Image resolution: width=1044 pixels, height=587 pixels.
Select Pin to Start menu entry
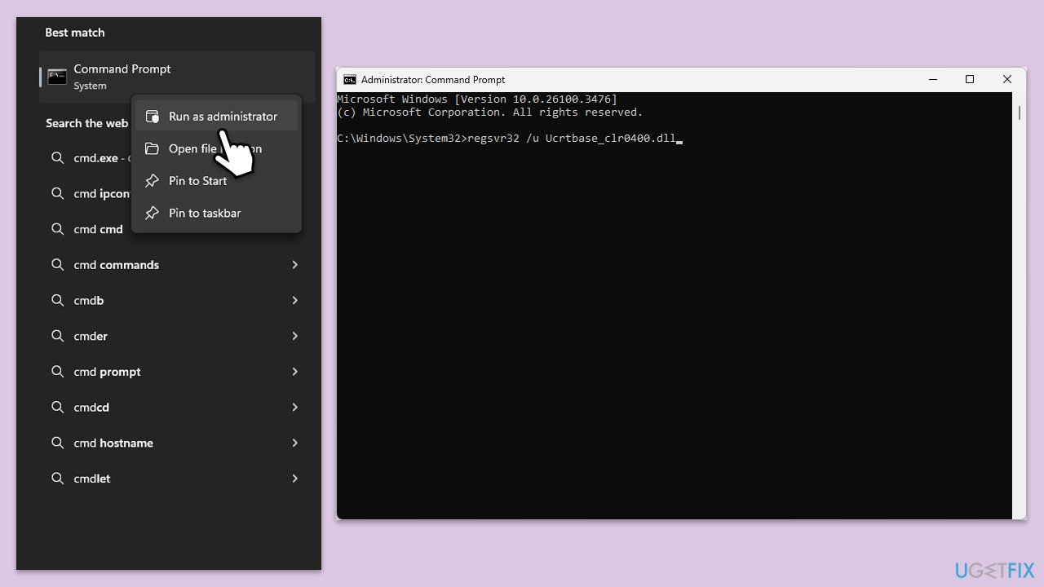coord(197,181)
